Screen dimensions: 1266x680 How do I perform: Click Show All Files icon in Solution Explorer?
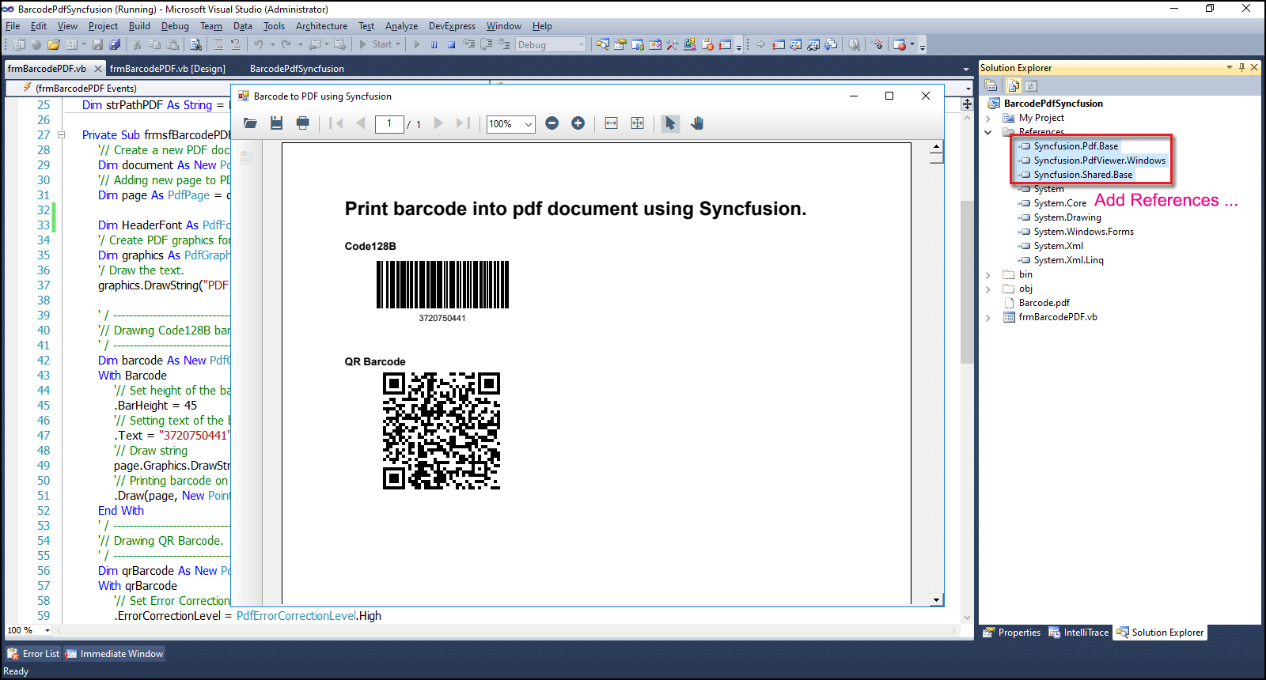1014,85
